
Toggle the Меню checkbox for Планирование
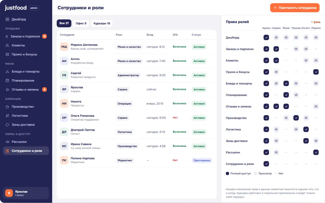tap(286, 95)
